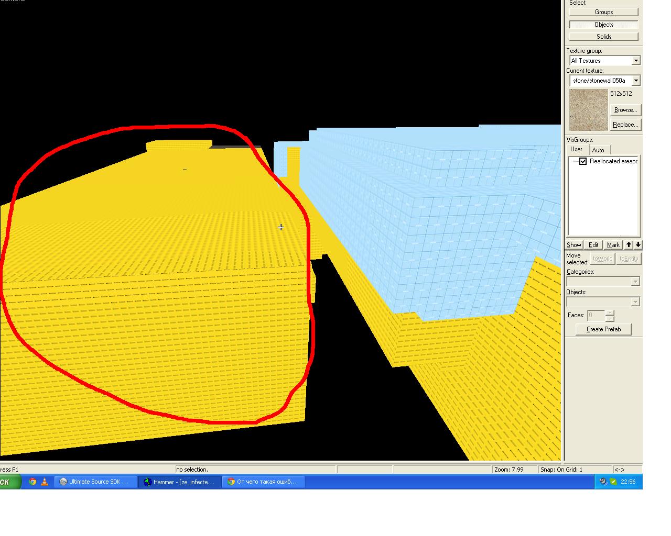The width and height of the screenshot is (671, 536).
Task: Click the Mark VisGroup button
Action: (613, 245)
